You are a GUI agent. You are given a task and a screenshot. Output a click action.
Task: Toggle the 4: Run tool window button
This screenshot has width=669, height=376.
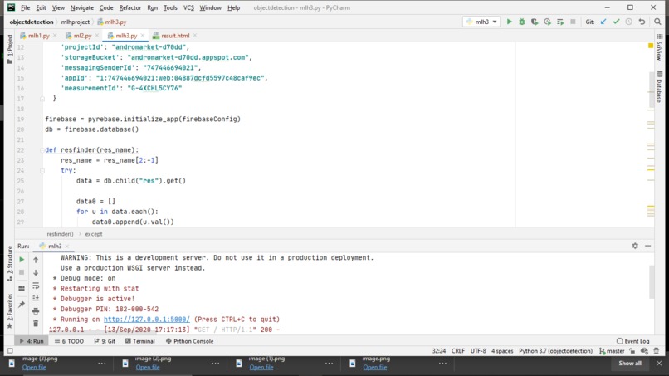(x=32, y=341)
